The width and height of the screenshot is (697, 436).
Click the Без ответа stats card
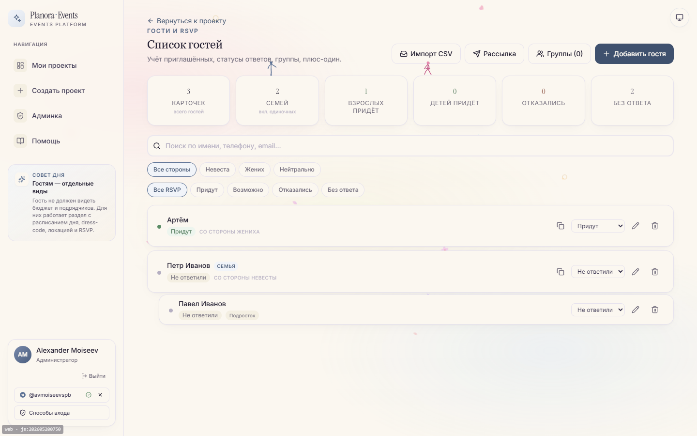(x=632, y=101)
